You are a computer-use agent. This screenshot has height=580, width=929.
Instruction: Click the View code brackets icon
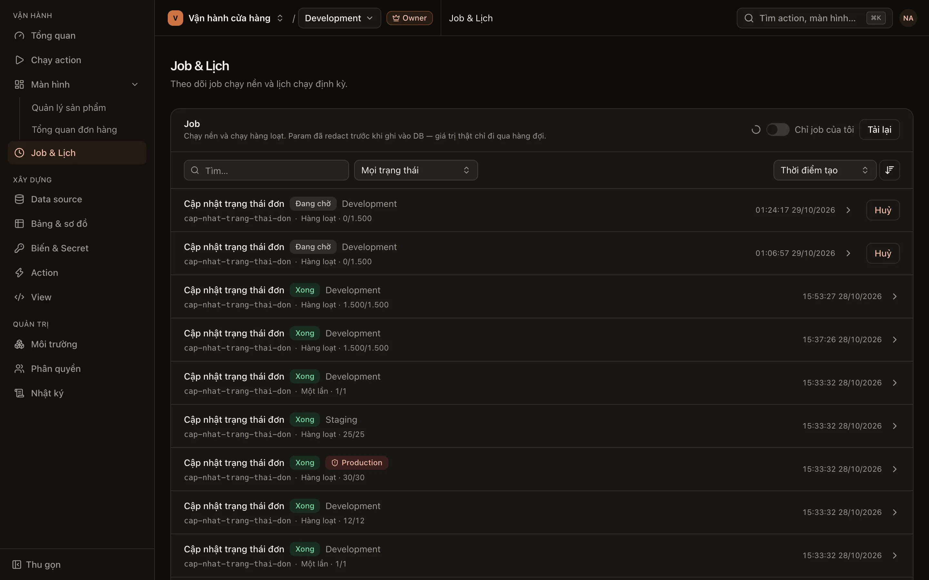coord(19,297)
